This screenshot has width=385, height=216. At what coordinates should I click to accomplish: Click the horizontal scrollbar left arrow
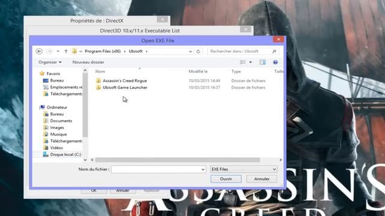(x=92, y=160)
